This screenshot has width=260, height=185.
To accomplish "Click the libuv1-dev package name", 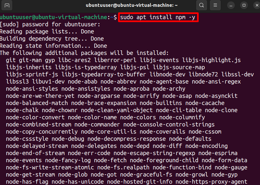I will pyautogui.click(x=48, y=82).
